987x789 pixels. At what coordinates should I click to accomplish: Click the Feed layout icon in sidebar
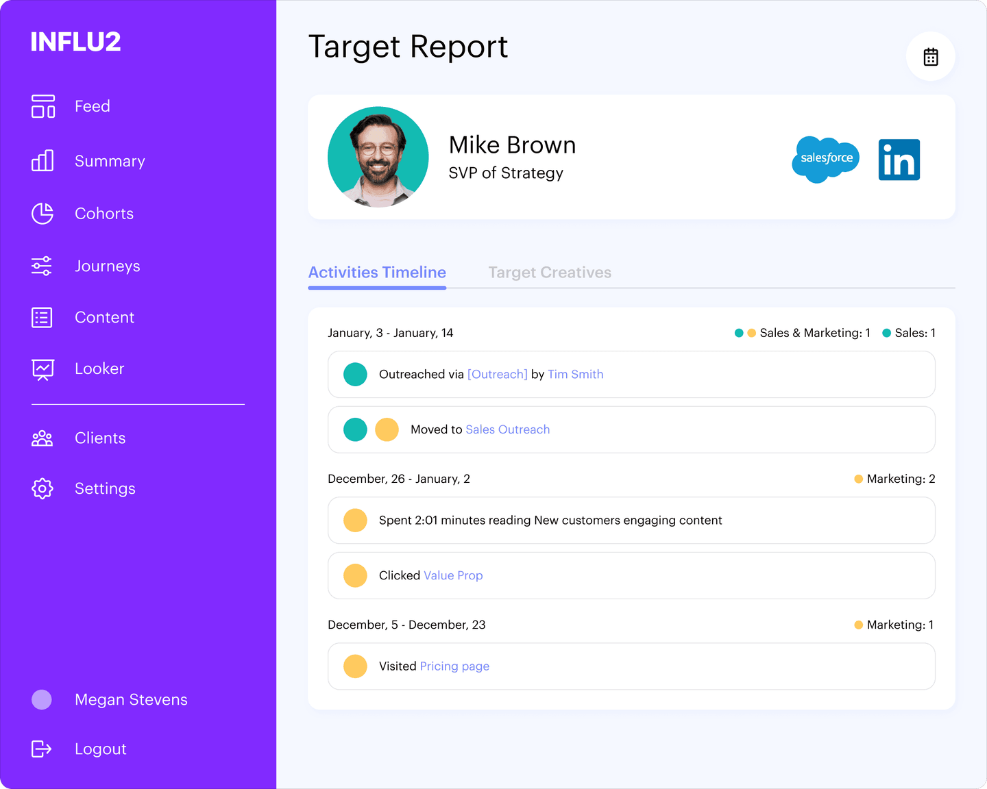tap(42, 106)
